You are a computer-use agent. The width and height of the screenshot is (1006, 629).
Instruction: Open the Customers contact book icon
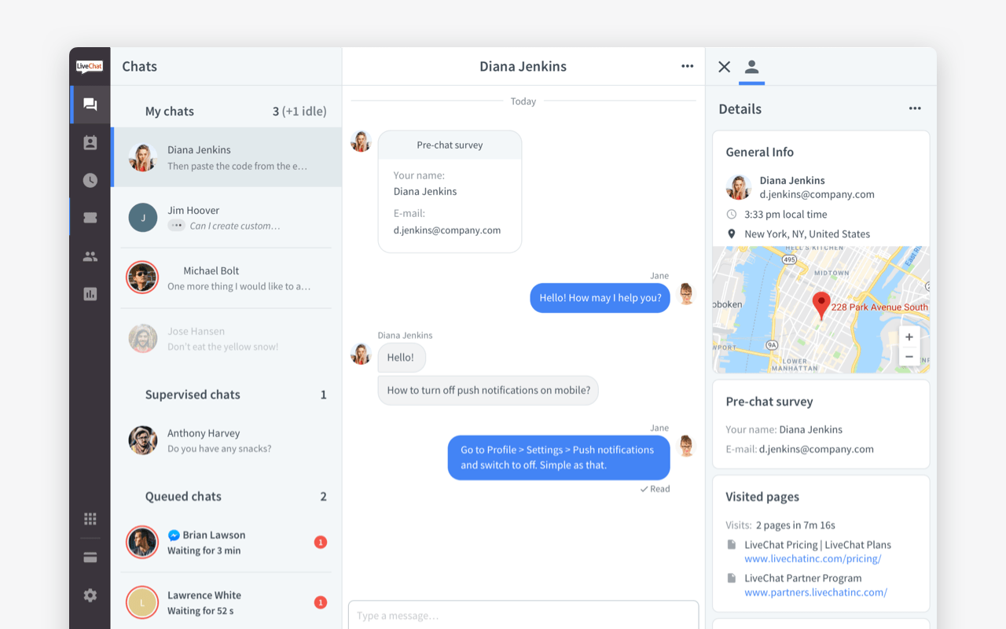pyautogui.click(x=90, y=142)
